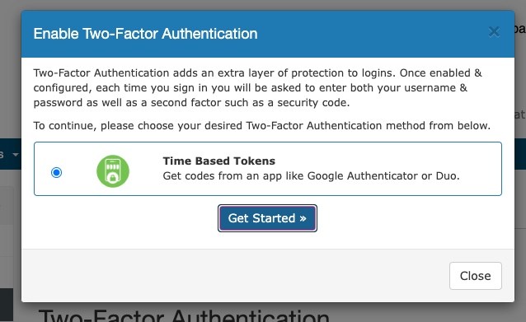
Task: Click the double chevron on Get Started
Action: 303,218
